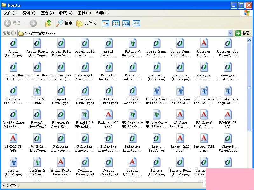Go up one folder level icon
This screenshot has height=190, width=254.
coord(48,23)
